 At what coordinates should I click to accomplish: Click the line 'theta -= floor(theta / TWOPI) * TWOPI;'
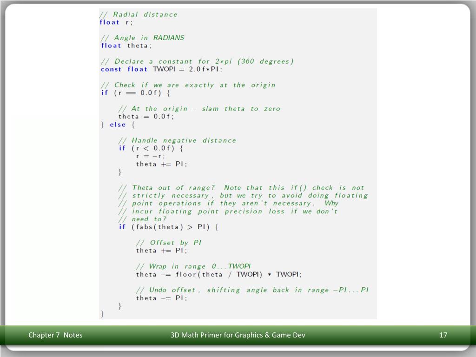[x=218, y=274]
